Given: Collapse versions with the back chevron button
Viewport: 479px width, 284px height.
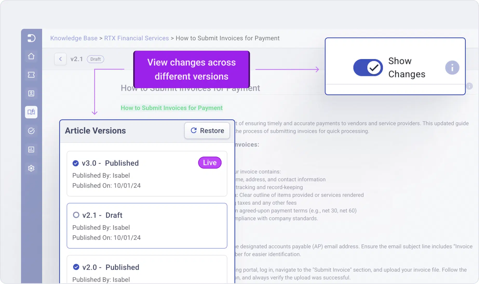Looking at the screenshot, I should tap(60, 59).
